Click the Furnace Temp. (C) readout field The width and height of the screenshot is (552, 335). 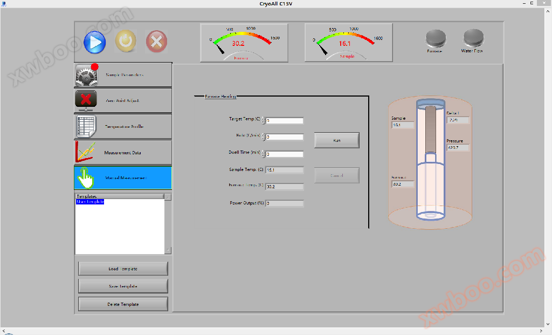point(285,187)
